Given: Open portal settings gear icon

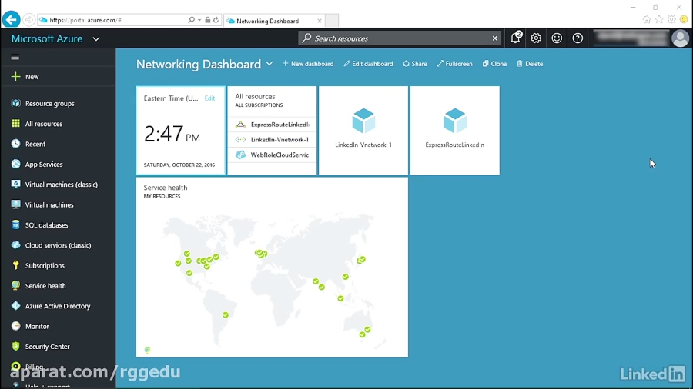Looking at the screenshot, I should tap(536, 38).
